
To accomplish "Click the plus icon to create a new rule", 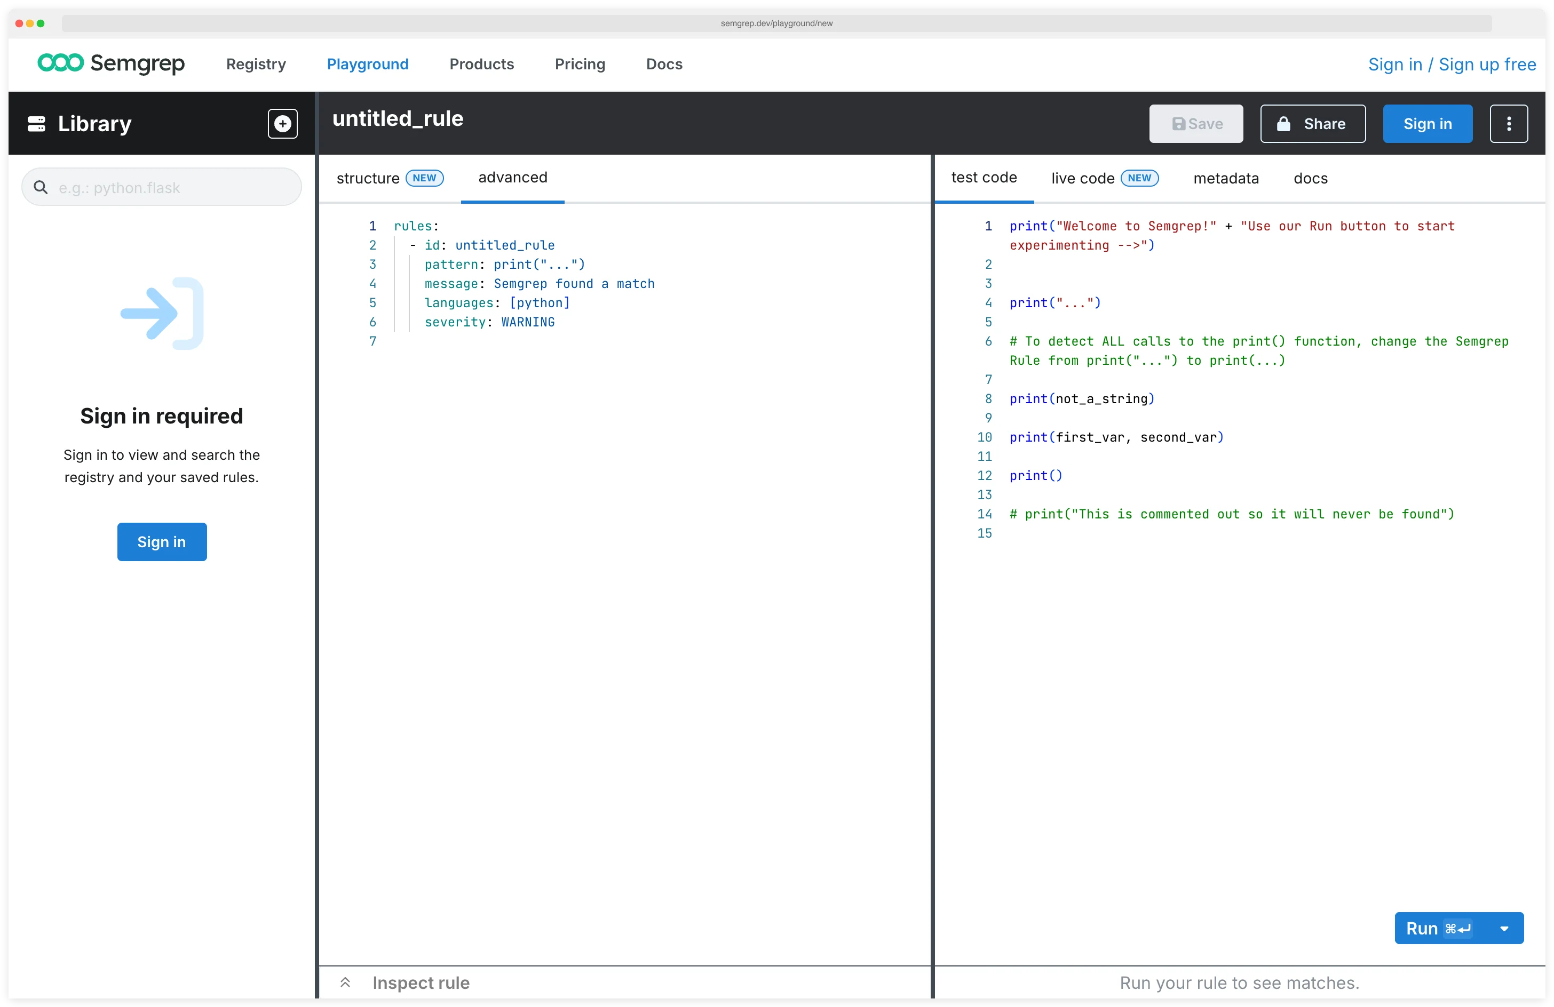I will click(x=282, y=123).
